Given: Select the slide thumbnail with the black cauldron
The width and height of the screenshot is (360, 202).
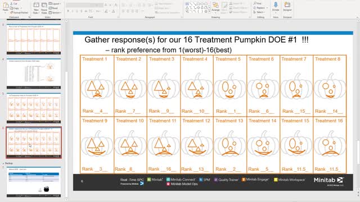Looking at the screenshot, I should pos(34,182).
